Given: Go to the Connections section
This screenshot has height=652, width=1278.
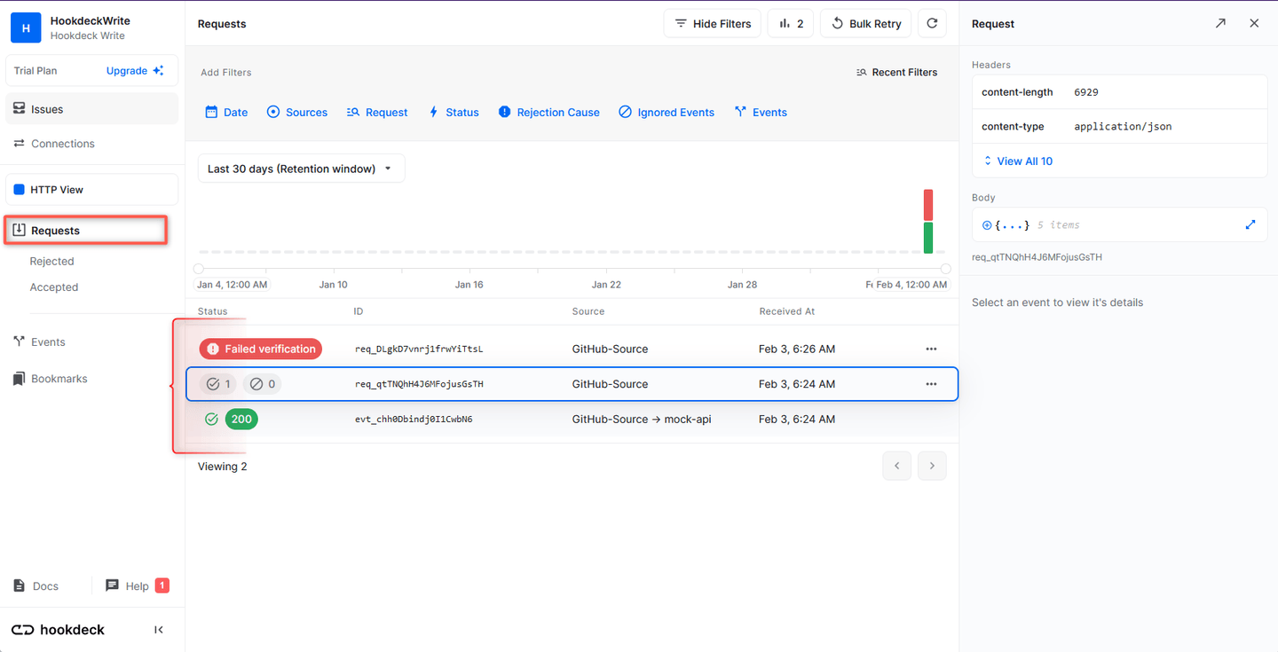Looking at the screenshot, I should coord(61,143).
